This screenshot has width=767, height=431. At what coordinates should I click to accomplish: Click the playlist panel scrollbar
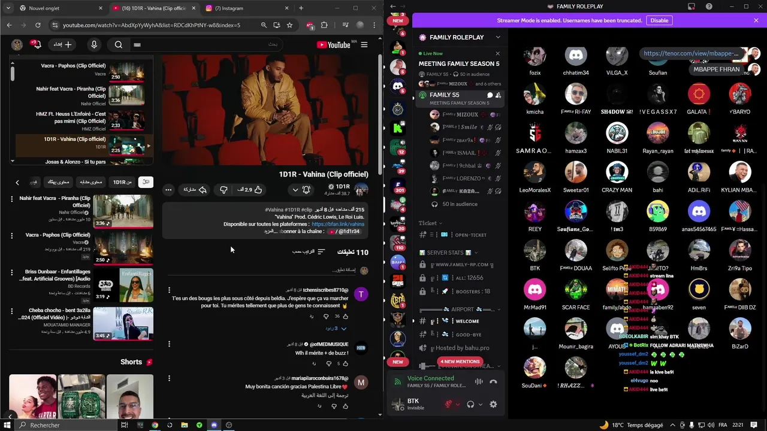point(12,73)
